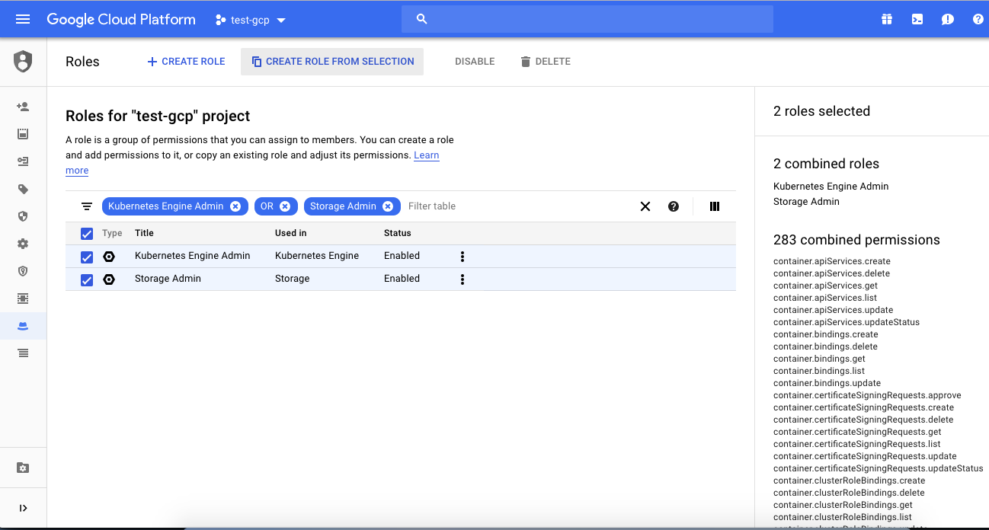
Task: Click the container.certificateSigningRequests.approve permission
Action: tap(867, 395)
